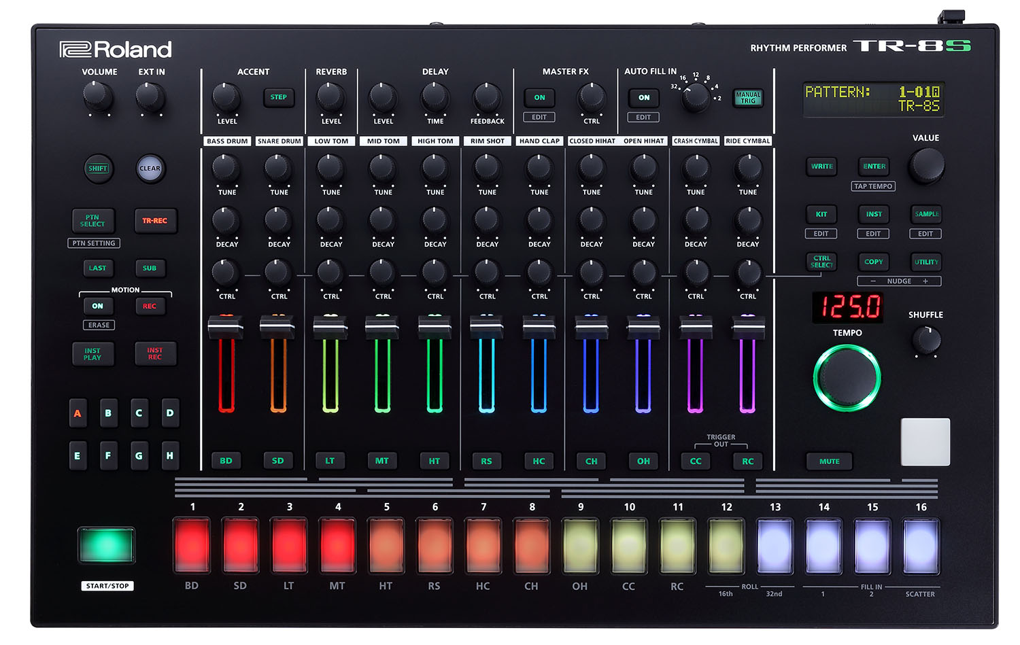The height and width of the screenshot is (645, 1020).
Task: Activate the TR-REC button
Action: [x=155, y=221]
